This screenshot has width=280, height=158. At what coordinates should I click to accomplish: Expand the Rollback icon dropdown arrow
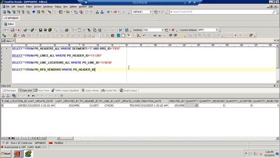[x=119, y=12]
